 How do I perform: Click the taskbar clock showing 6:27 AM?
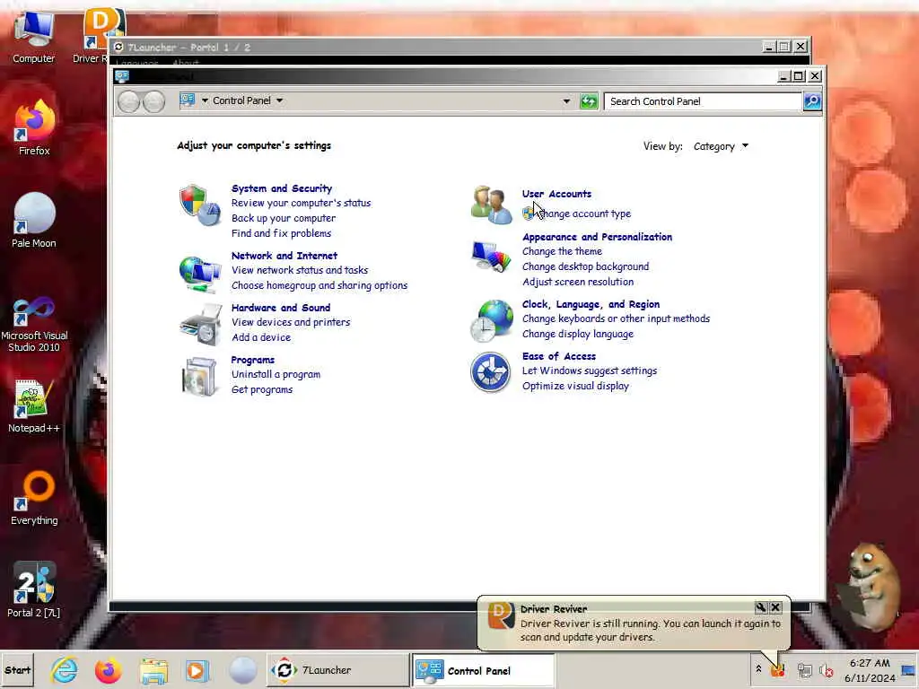click(870, 670)
